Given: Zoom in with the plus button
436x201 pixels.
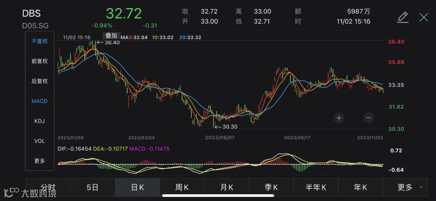Looking at the screenshot, I should (339, 118).
